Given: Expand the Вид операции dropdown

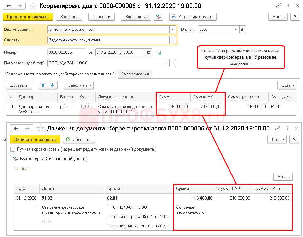Looking at the screenshot, I should [173, 29].
